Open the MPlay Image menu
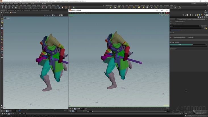Viewport: 208px width, 117px height. tap(84, 13)
